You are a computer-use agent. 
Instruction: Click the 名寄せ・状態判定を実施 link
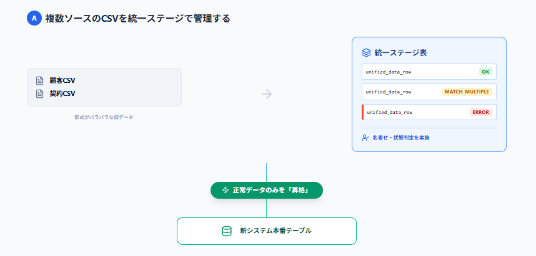[x=400, y=137]
